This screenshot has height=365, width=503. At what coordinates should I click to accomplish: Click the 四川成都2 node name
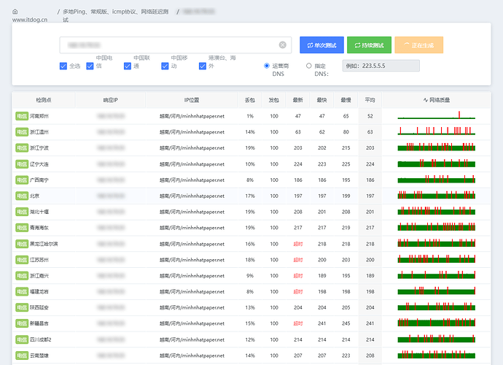click(x=40, y=339)
